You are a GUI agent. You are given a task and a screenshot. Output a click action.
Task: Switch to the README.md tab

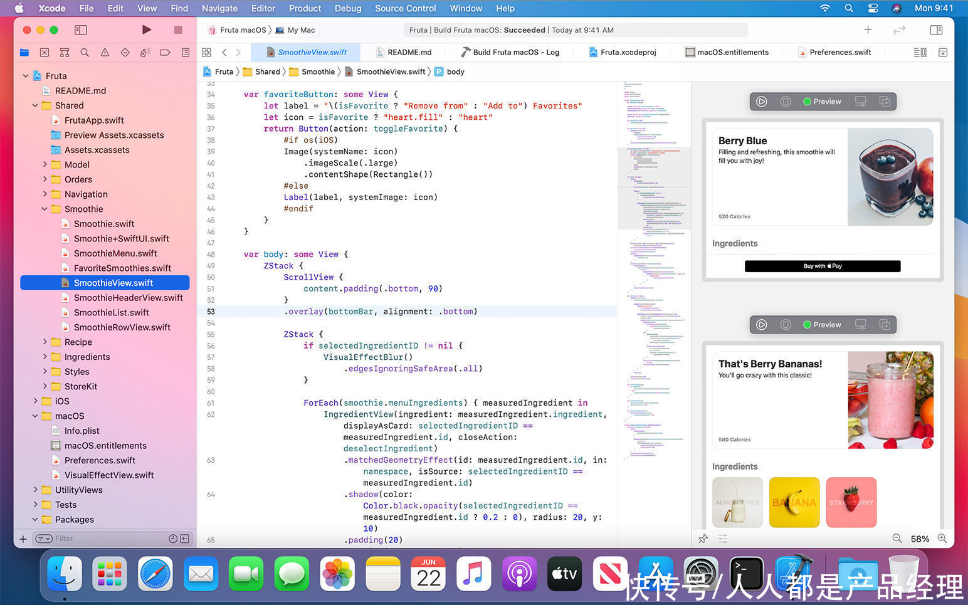point(409,52)
